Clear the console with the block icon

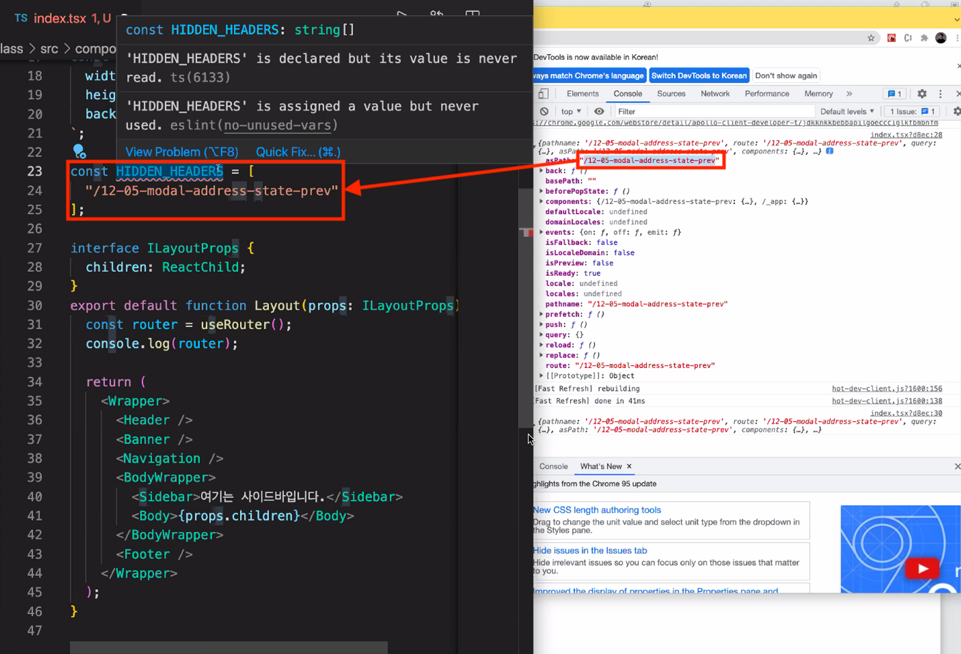(544, 111)
